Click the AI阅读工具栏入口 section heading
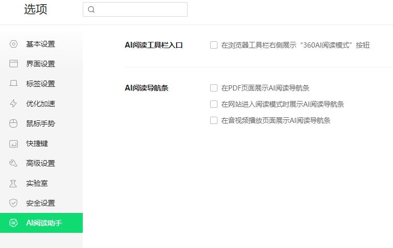Viewport: 393px width, 248px height. point(154,45)
